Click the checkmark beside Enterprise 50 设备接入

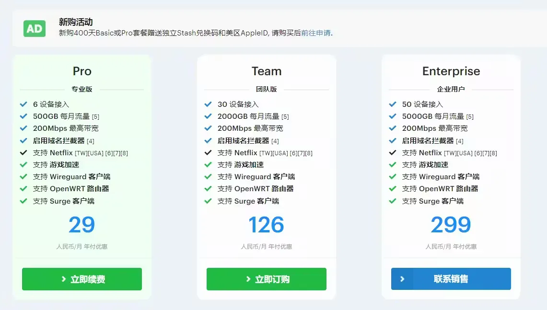tap(393, 104)
